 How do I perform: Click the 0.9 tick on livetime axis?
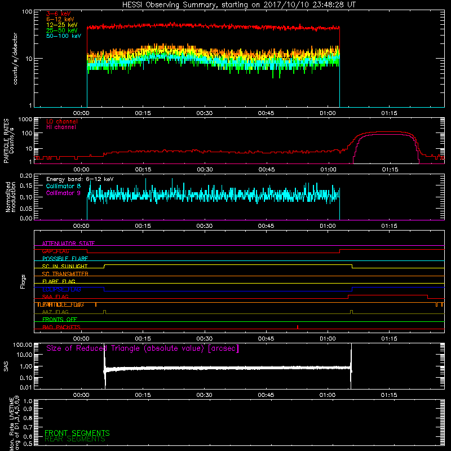tap(28, 409)
